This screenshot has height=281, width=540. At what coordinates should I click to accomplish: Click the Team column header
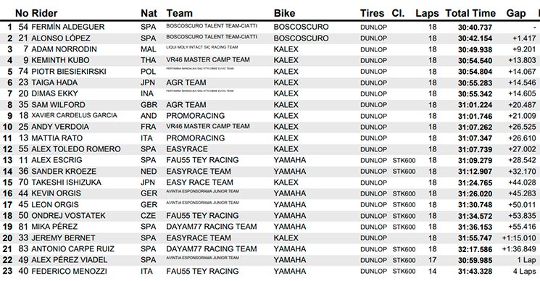click(x=179, y=14)
